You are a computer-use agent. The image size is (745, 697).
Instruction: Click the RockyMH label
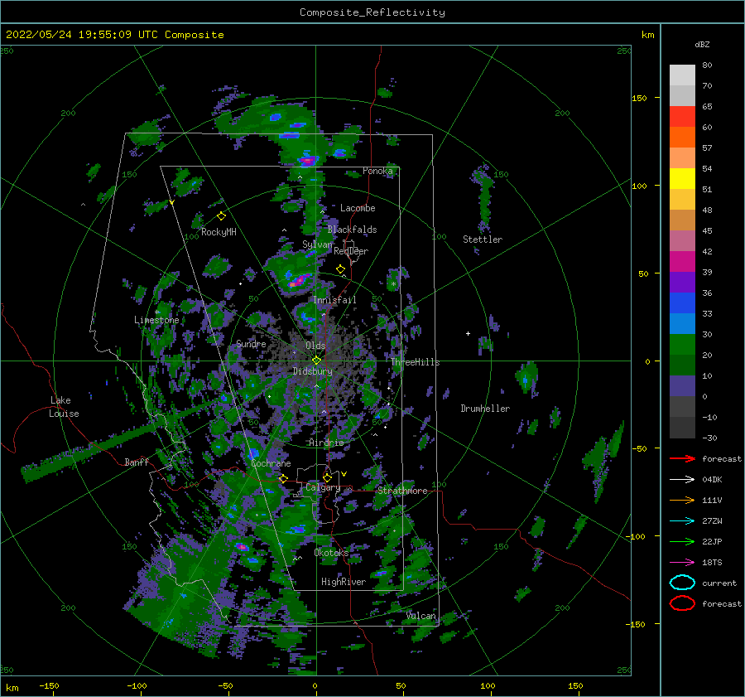click(219, 232)
